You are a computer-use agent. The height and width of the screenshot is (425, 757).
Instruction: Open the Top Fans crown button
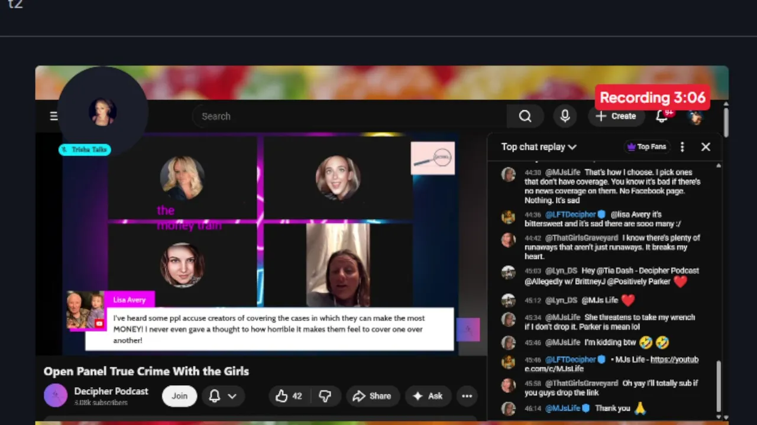(x=646, y=147)
